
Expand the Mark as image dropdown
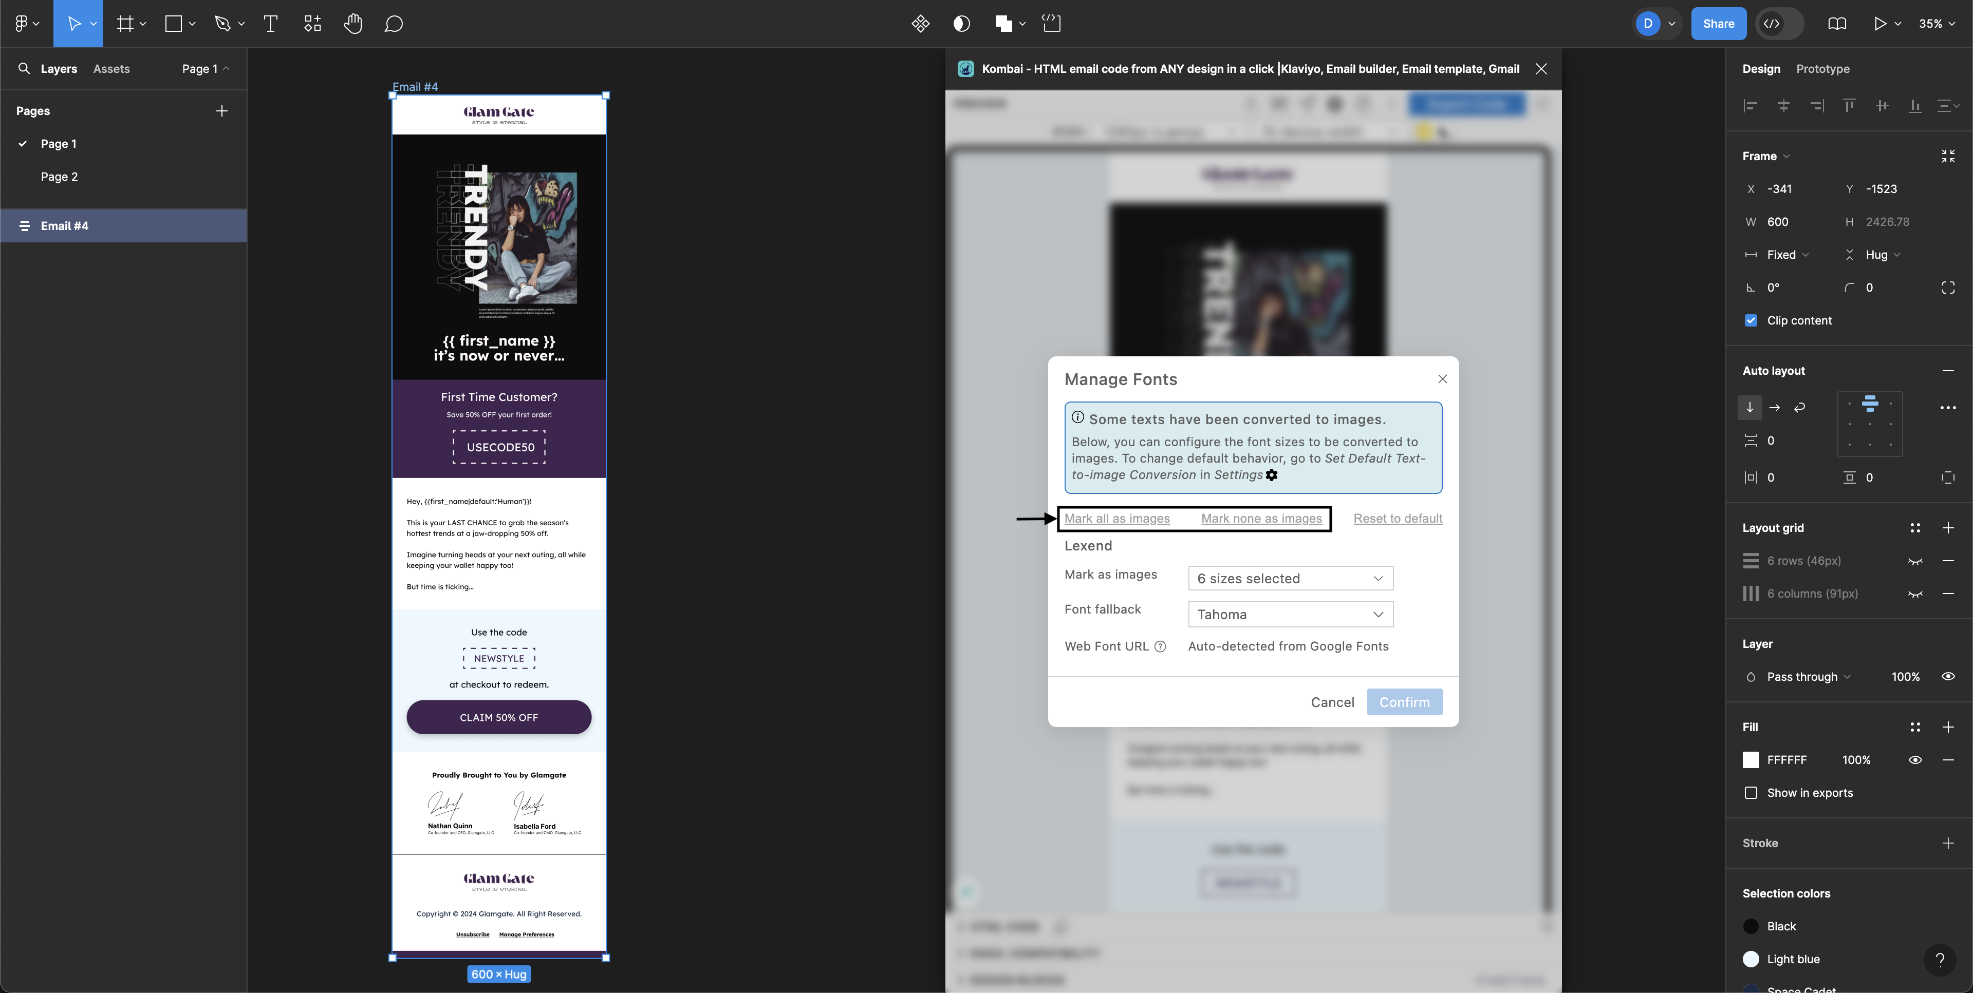(x=1289, y=578)
